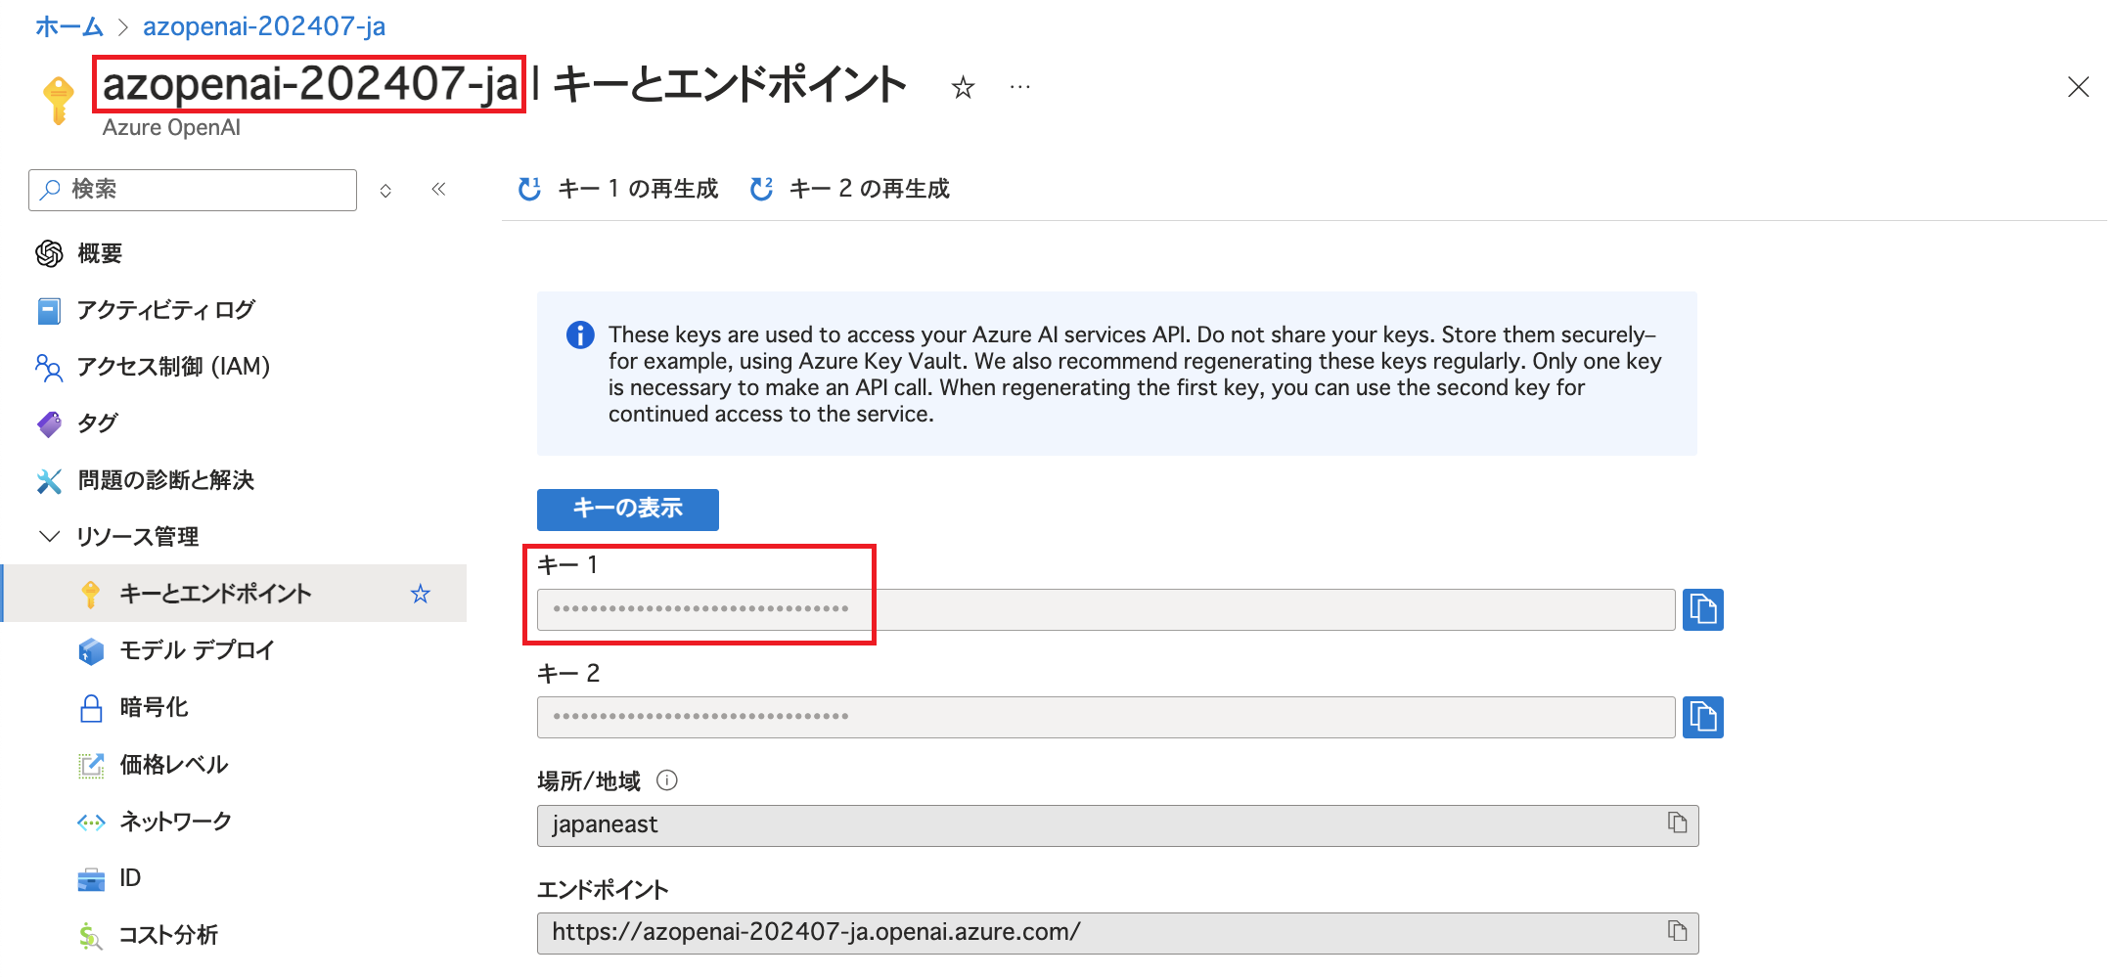The width and height of the screenshot is (2120, 978).
Task: Open the header more options ellipsis
Action: [x=1019, y=87]
